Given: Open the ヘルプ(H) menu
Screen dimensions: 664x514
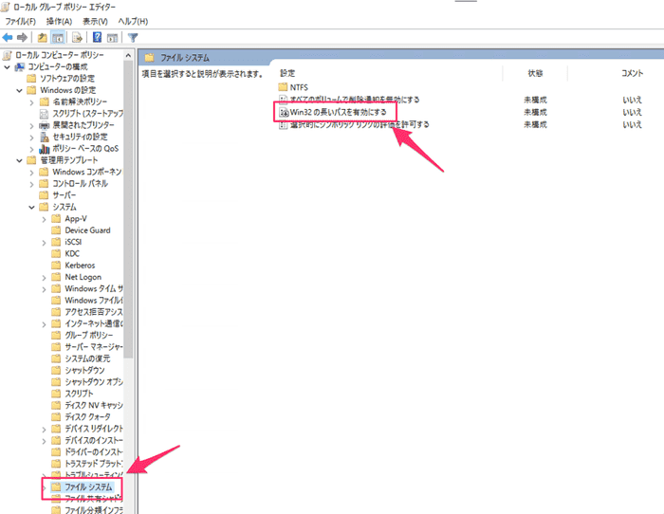Looking at the screenshot, I should point(133,21).
